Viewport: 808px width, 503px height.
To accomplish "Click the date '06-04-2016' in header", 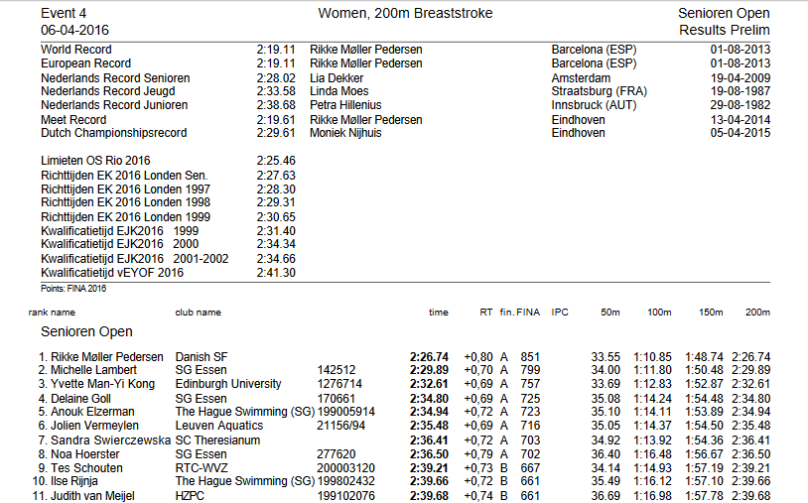I will tap(74, 30).
